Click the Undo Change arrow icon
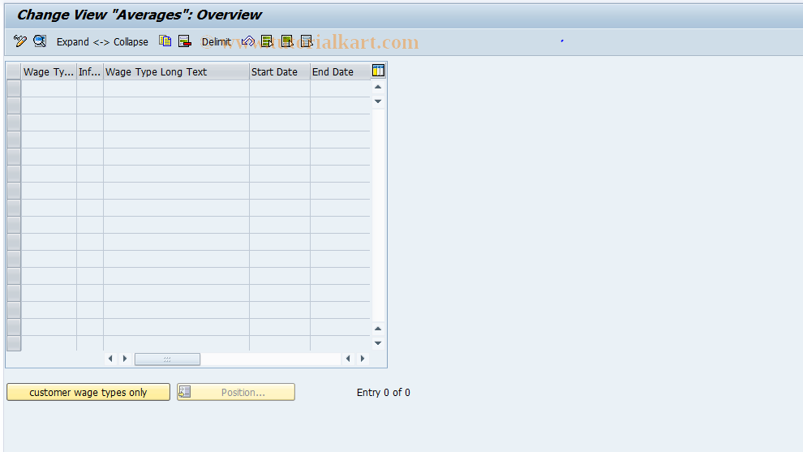 coord(248,41)
